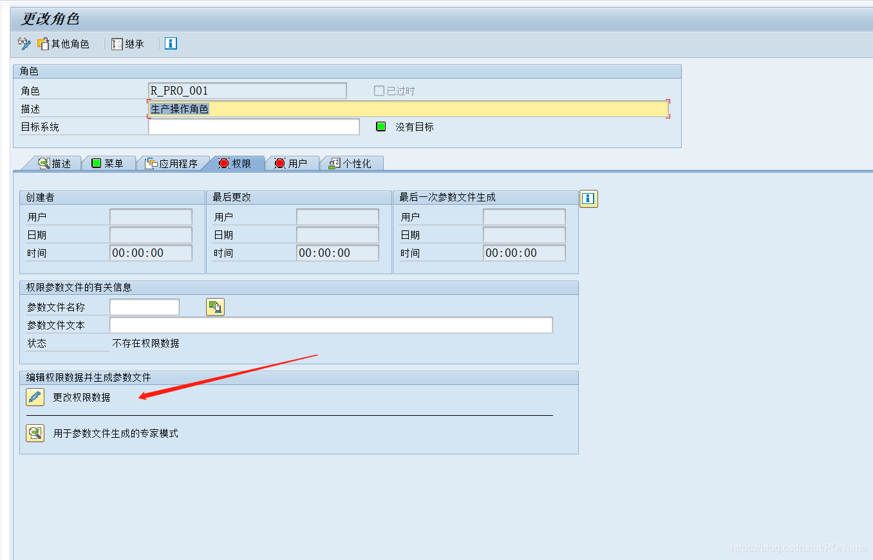Click the 不存在权限数据 status text

pyautogui.click(x=146, y=343)
